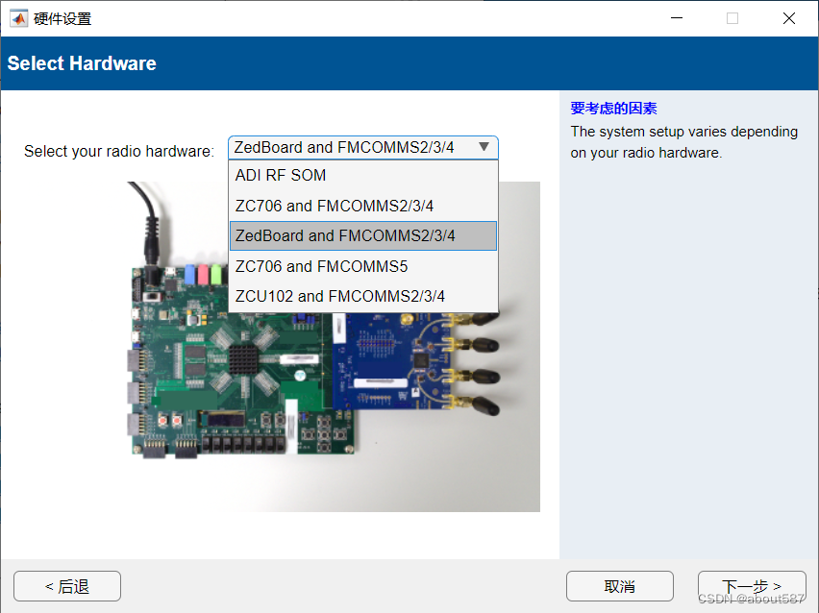Select ADI RF SOM from the list
Image resolution: width=819 pixels, height=613 pixels.
point(363,176)
